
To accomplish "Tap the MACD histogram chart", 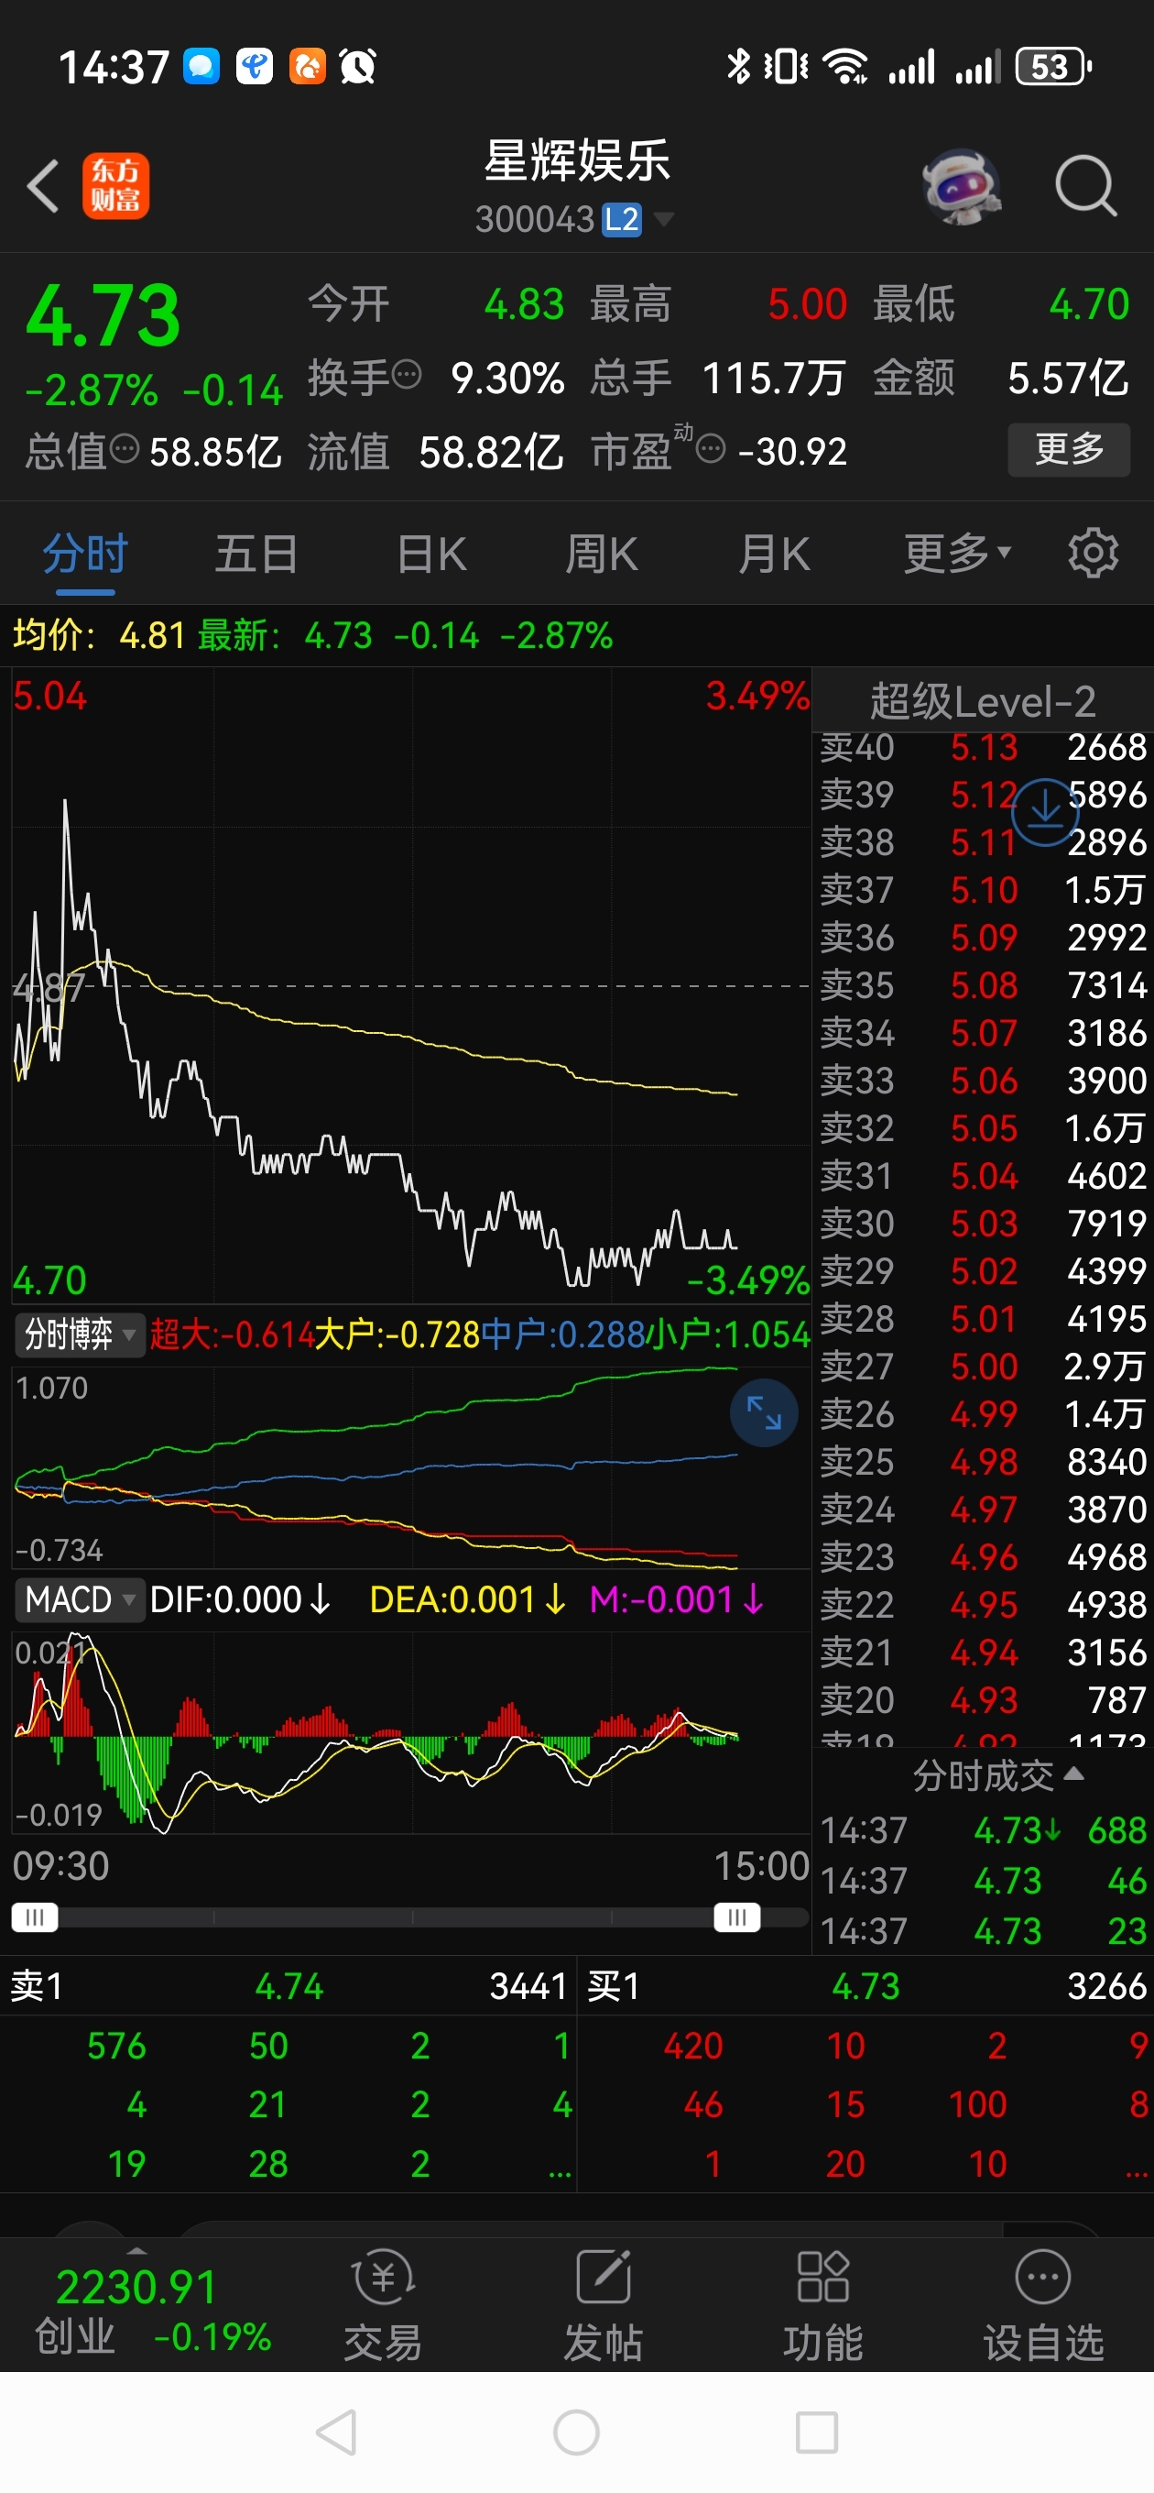I will click(x=411, y=1732).
